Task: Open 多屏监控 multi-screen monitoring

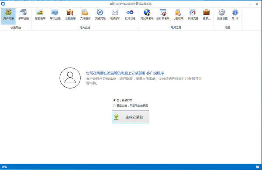Action: click(24, 15)
